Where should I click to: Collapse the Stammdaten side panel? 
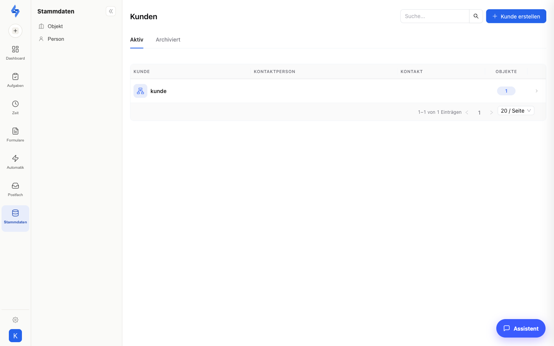pos(111,11)
